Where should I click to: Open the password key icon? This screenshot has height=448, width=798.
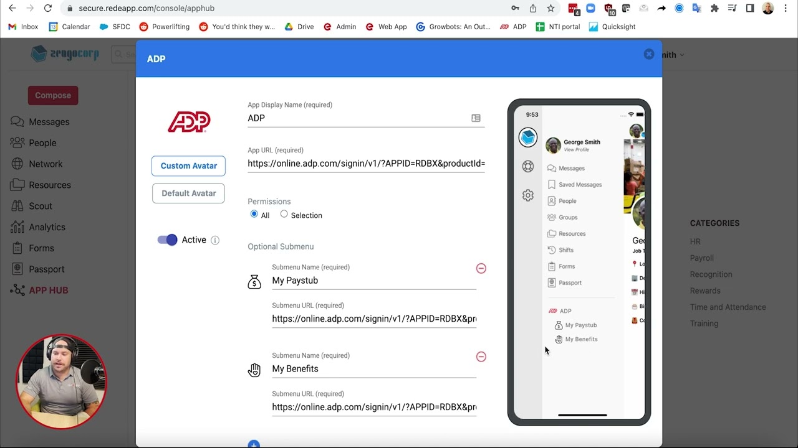coord(515,8)
